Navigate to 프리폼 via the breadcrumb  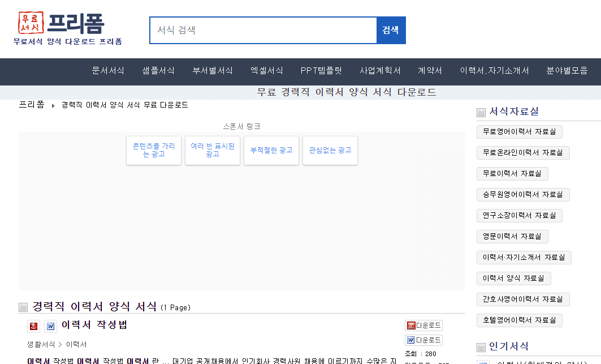click(x=32, y=105)
